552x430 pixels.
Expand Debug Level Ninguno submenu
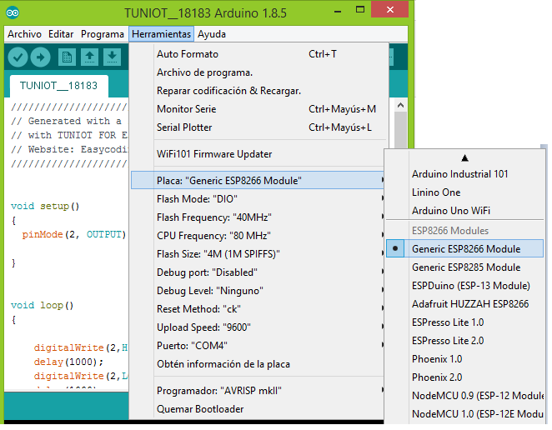[258, 291]
